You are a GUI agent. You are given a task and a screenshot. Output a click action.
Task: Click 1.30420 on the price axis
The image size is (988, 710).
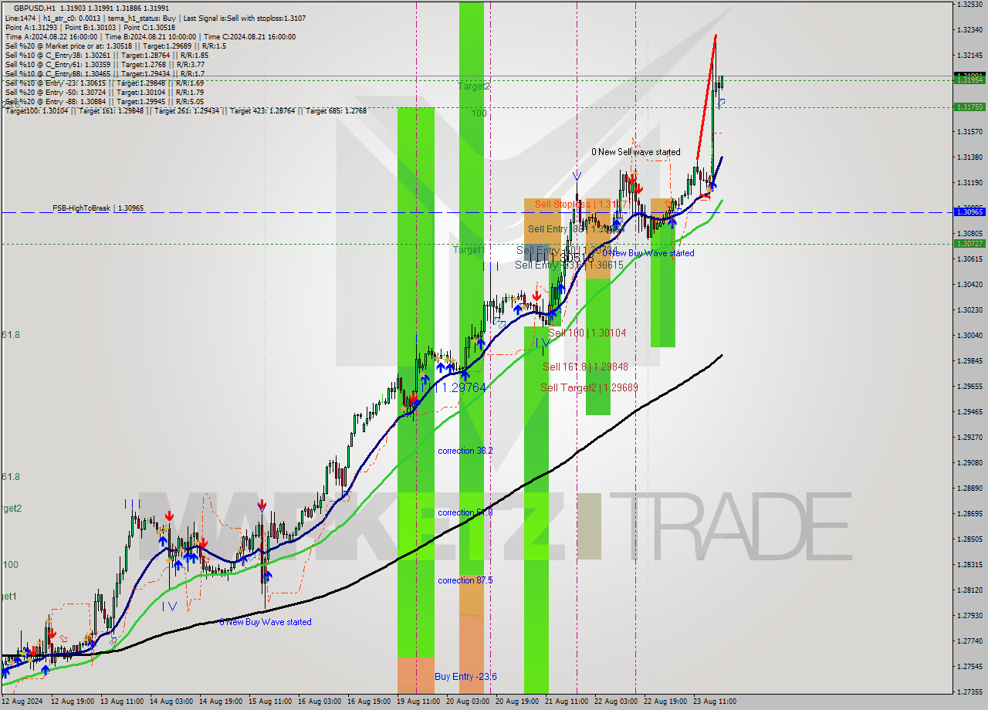tap(969, 285)
